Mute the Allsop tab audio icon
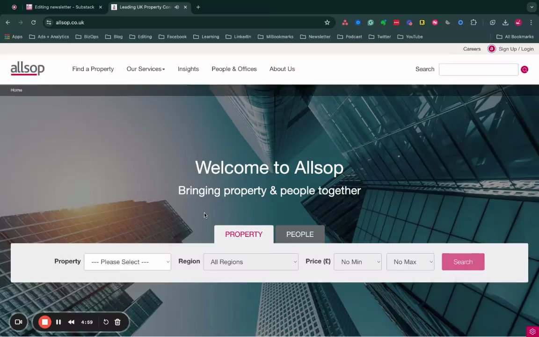This screenshot has height=337, width=539. click(x=177, y=7)
